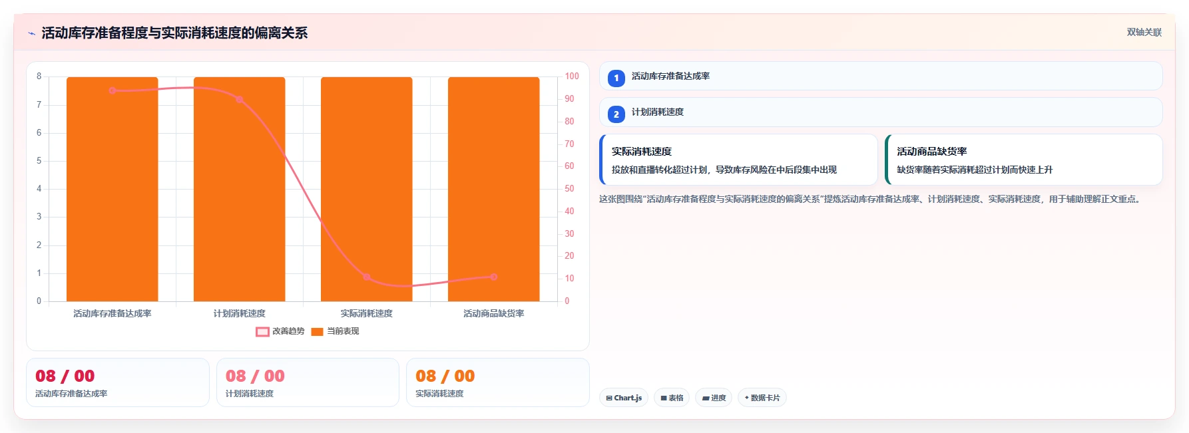Click the text 投放和直播转化超过计划

pos(660,170)
